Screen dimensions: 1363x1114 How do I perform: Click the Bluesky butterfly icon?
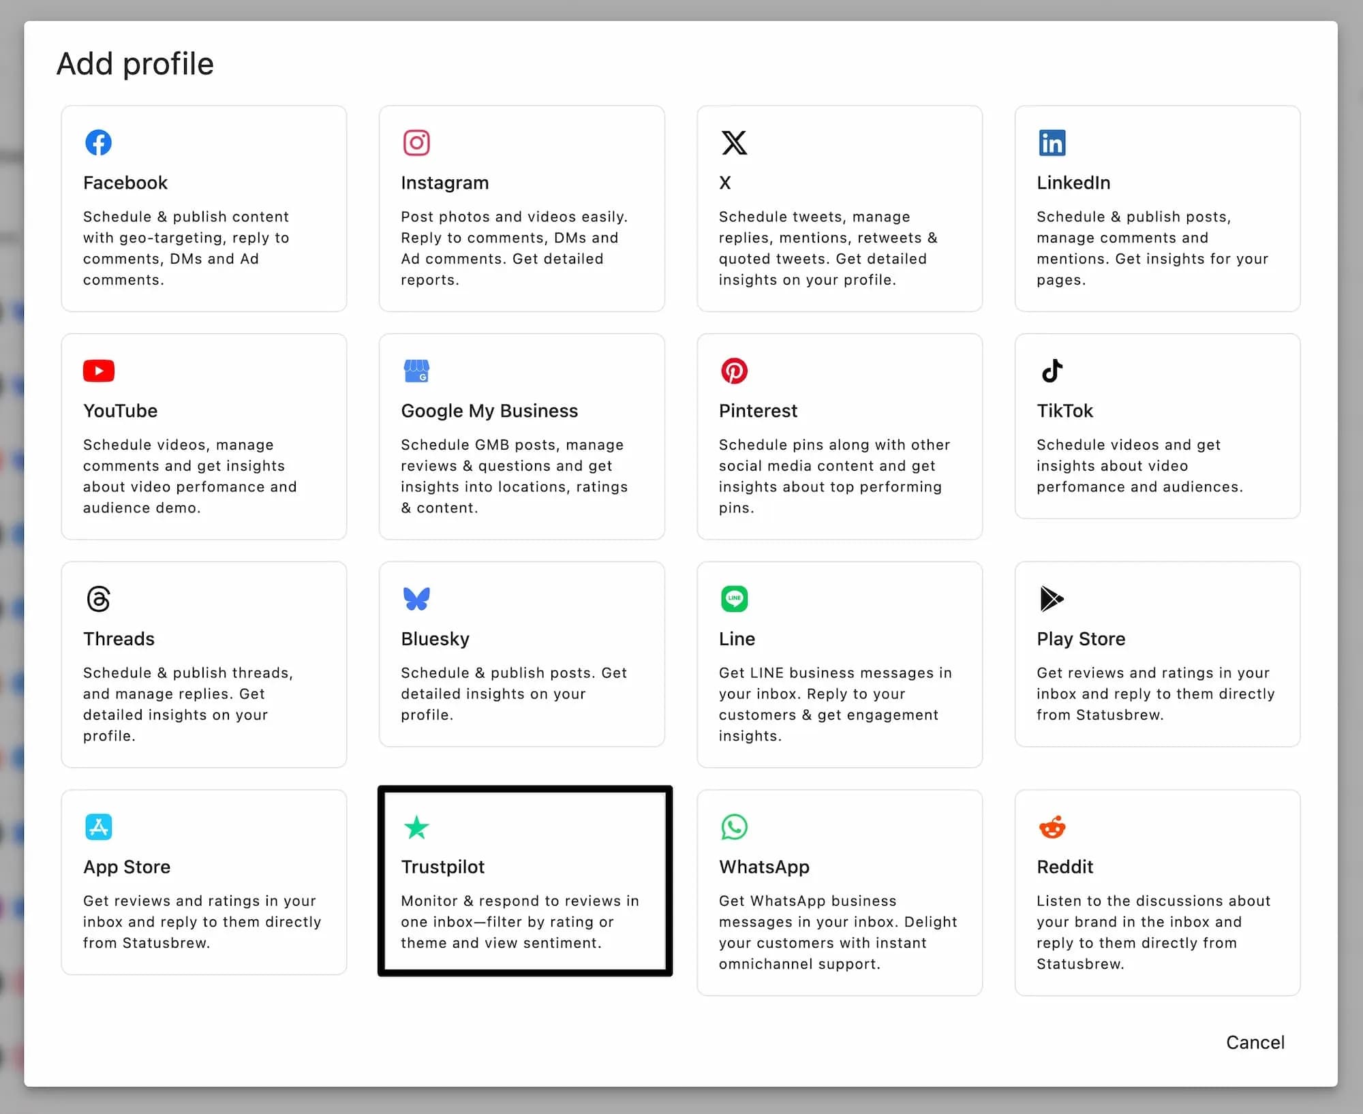416,599
